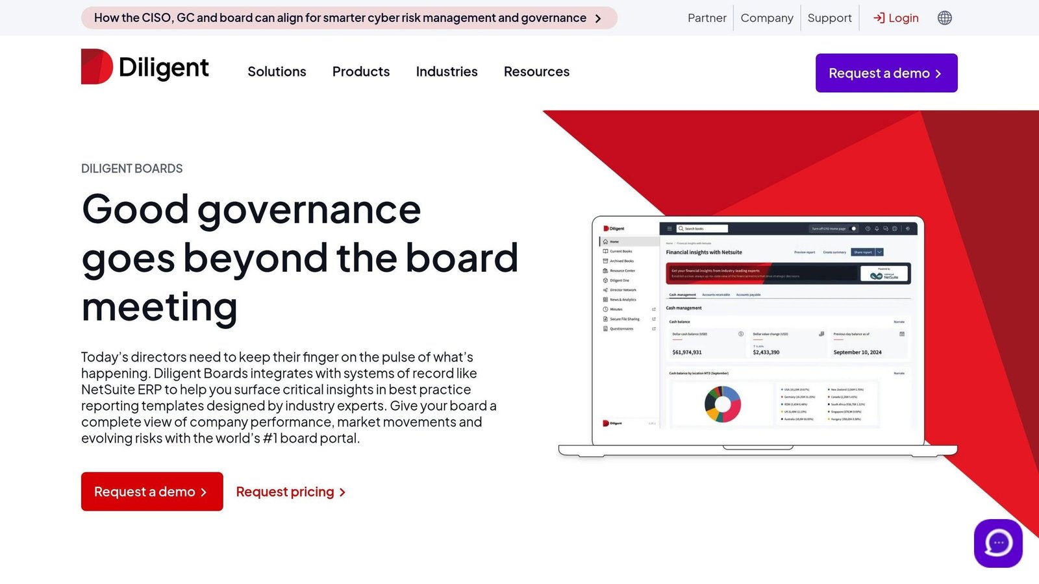Open the Support link in top bar
The height and width of the screenshot is (584, 1039).
tap(829, 18)
